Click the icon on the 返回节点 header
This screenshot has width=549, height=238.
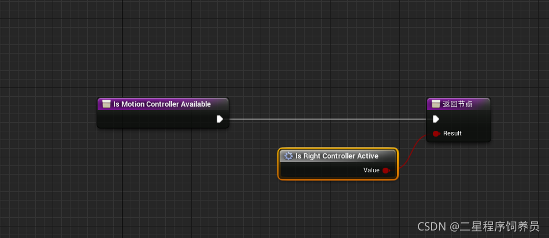pyautogui.click(x=436, y=104)
